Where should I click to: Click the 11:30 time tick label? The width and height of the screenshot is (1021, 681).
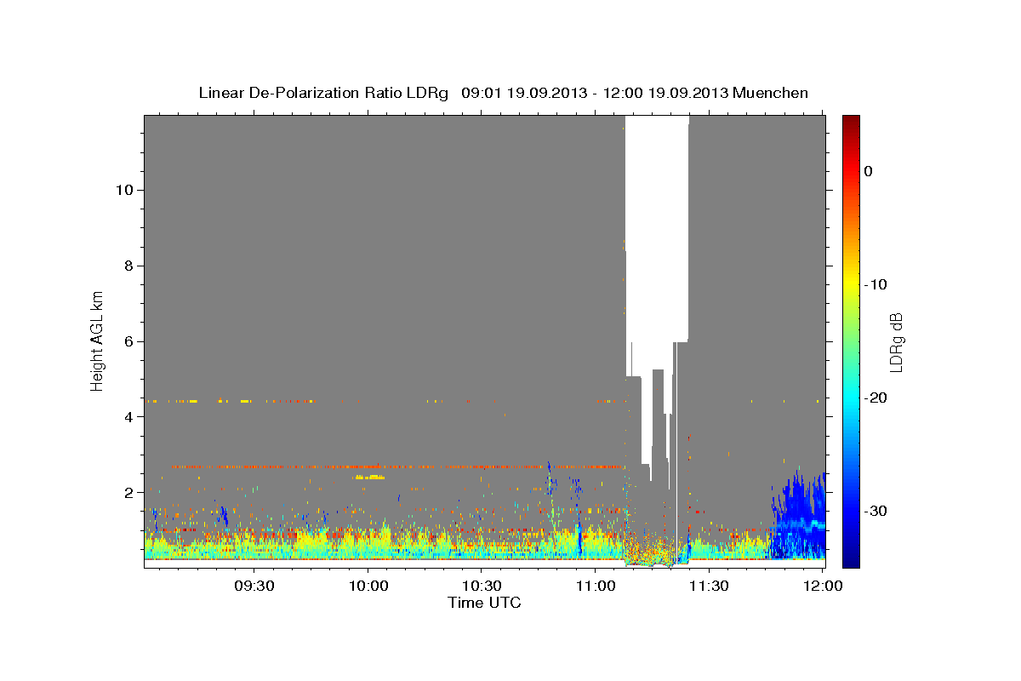(708, 586)
